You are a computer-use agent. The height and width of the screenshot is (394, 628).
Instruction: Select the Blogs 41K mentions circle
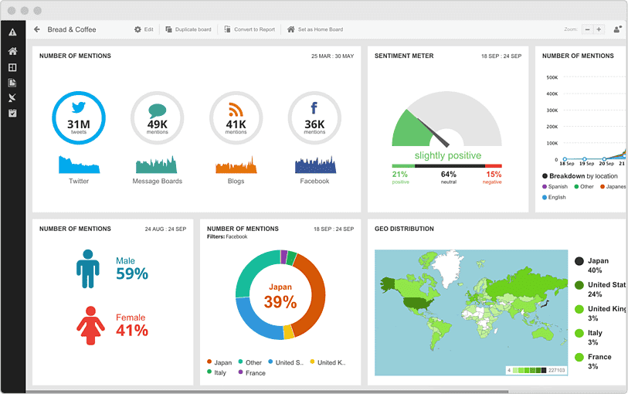(236, 118)
